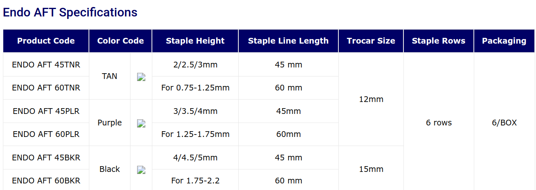This screenshot has width=536, height=190.
Task: Click the Staple Height header cell
Action: point(195,41)
